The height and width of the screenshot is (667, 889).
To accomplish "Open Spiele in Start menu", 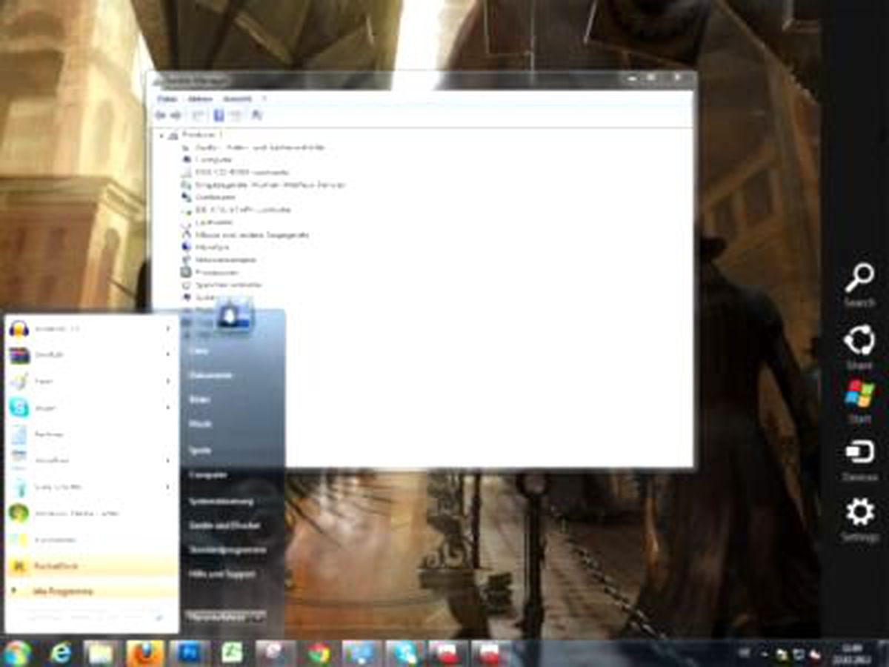I will click(200, 450).
